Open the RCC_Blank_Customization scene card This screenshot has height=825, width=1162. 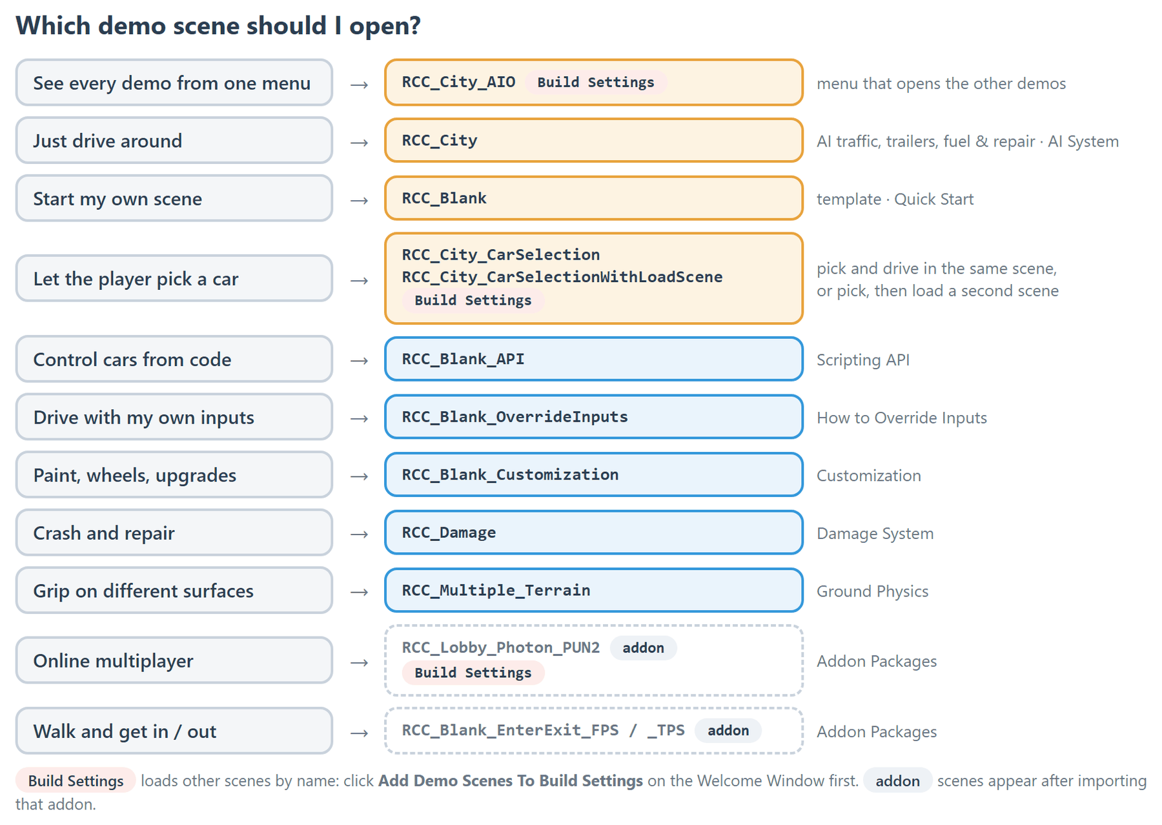[594, 474]
